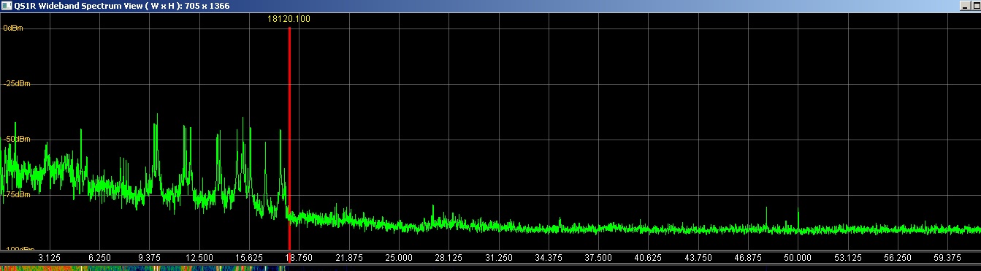Select the 18120.100 marker frequency label
981x271 pixels.
tap(289, 19)
